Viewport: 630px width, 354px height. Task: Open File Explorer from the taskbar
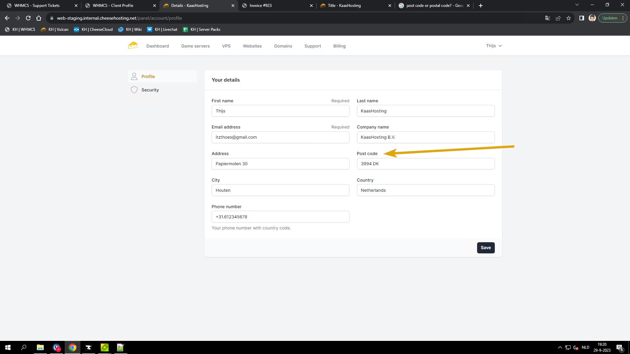pos(40,347)
